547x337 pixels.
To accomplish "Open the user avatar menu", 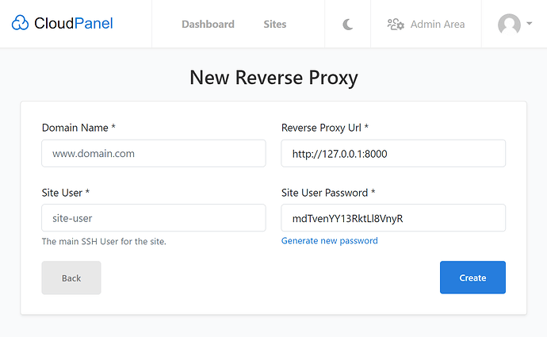I will [509, 25].
